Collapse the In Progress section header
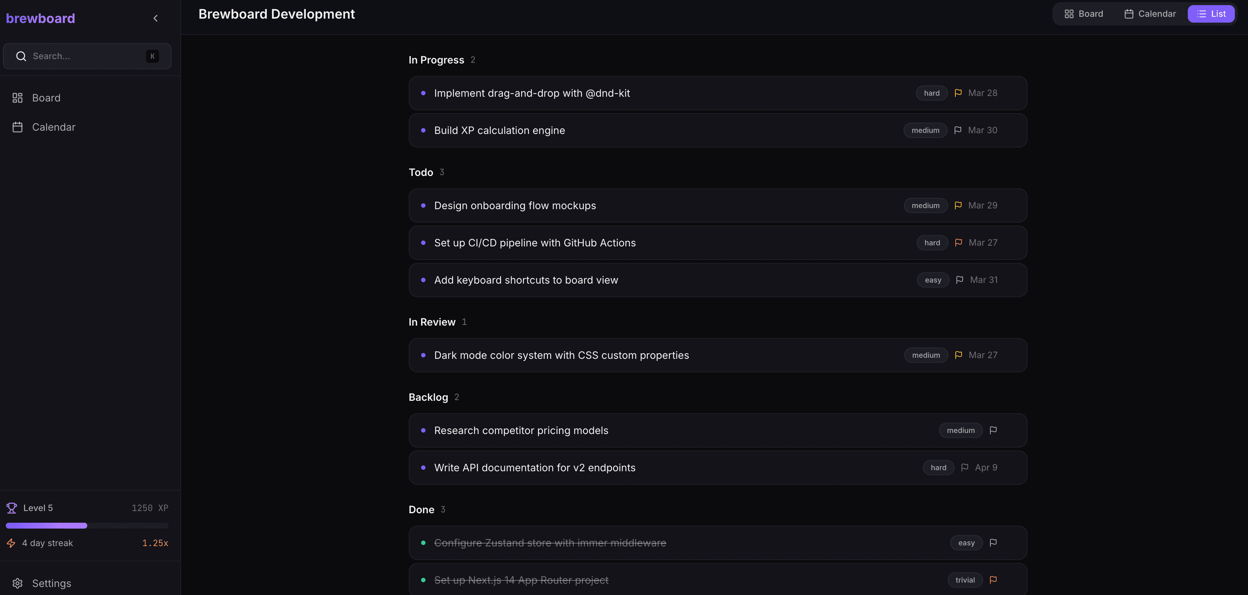This screenshot has width=1248, height=595. tap(436, 60)
